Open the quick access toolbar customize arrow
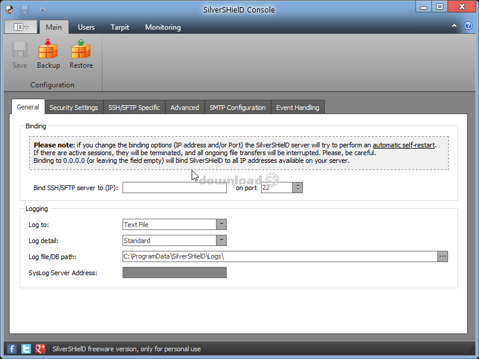 point(42,10)
